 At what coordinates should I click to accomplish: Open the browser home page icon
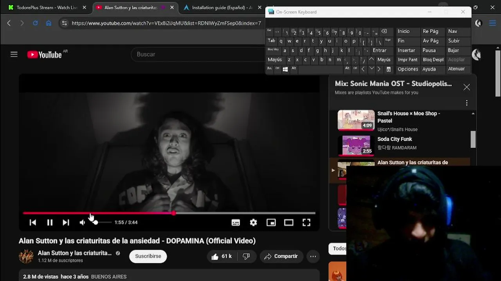point(49,23)
